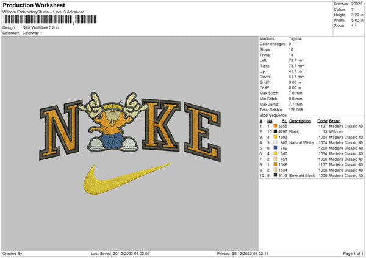Click "Page 1 of 1" in the footer
The width and height of the screenshot is (366, 258).
pyautogui.click(x=353, y=253)
